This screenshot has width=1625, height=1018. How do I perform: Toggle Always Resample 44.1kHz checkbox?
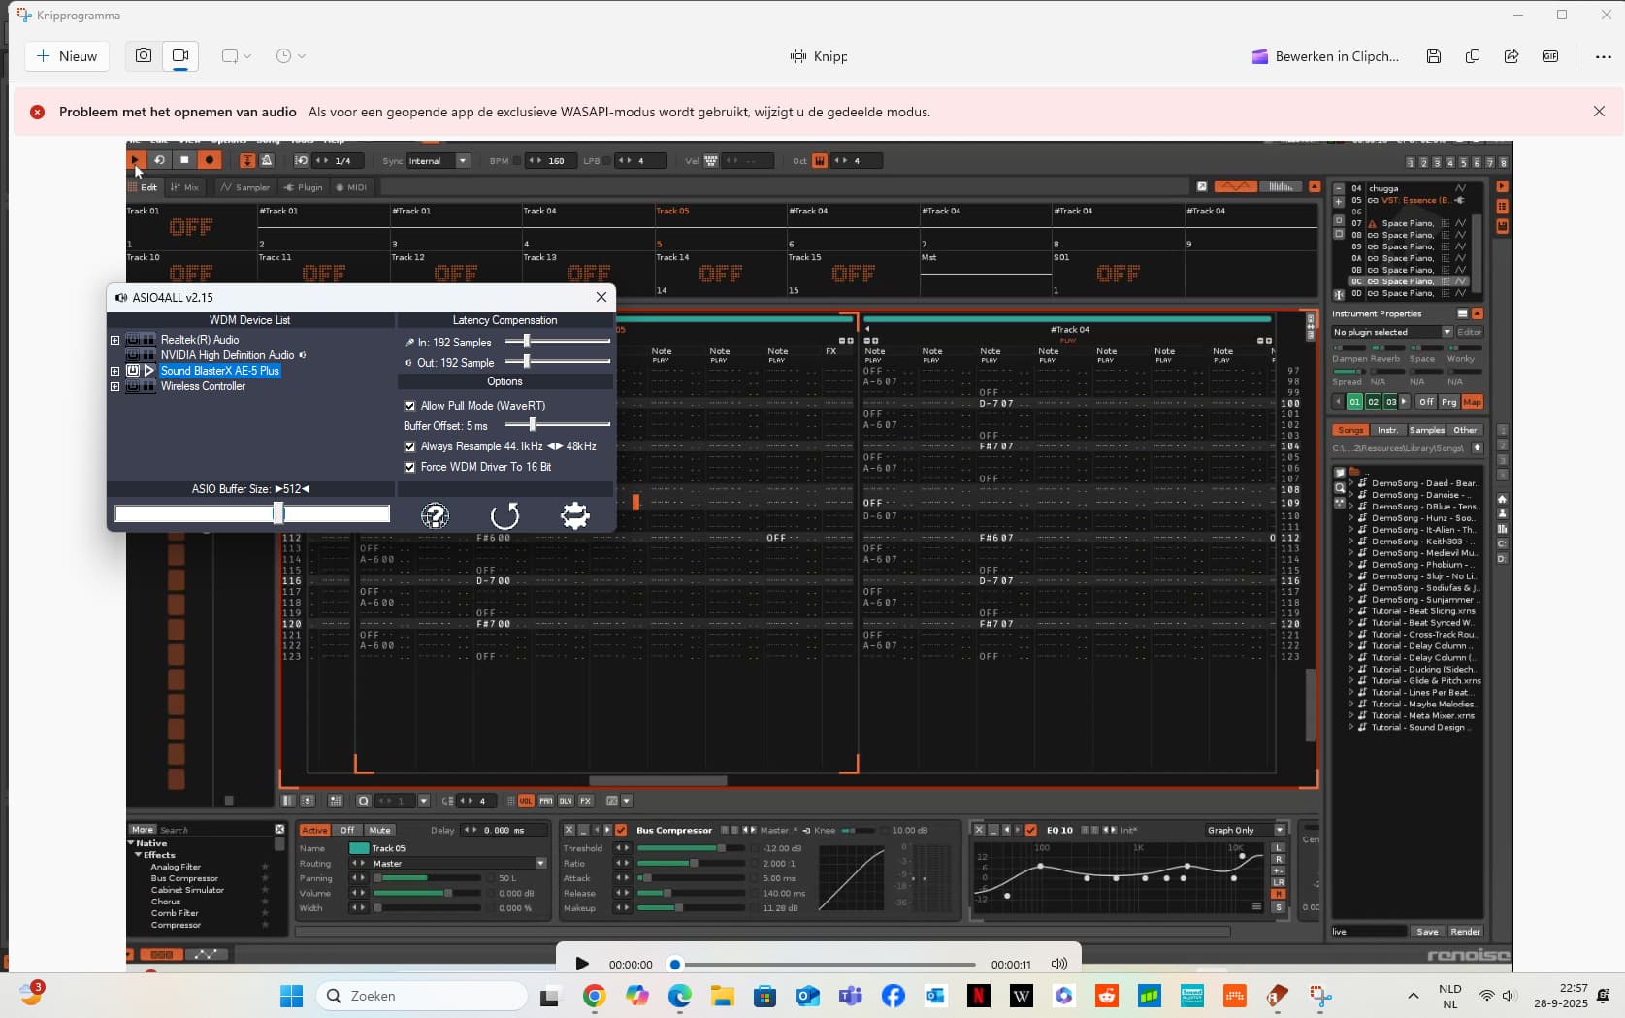(x=409, y=446)
